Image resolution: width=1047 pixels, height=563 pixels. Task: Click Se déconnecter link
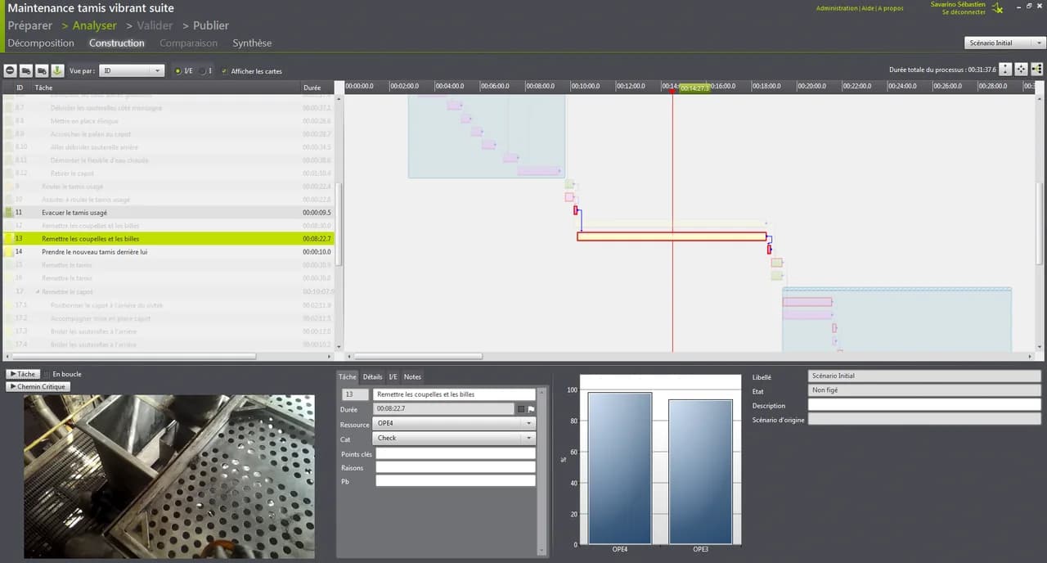(x=964, y=12)
